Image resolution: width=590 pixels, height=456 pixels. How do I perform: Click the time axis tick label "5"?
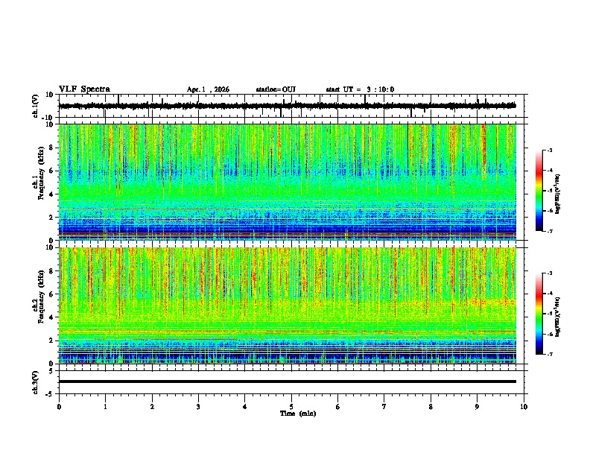click(291, 407)
